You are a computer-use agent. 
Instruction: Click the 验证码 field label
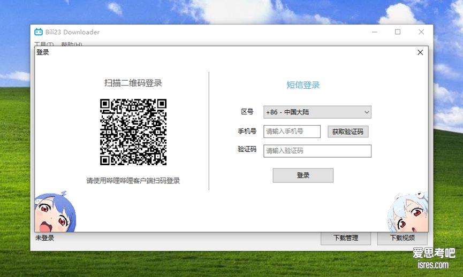[247, 149]
